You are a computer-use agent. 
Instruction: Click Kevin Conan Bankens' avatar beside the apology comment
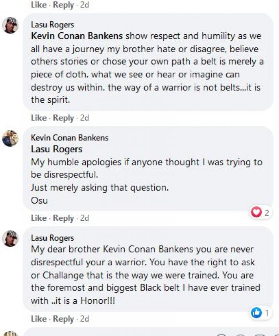click(x=10, y=138)
